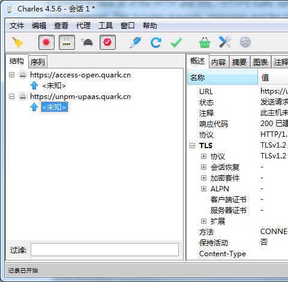Expand the 扩展 row
The height and width of the screenshot is (282, 288).
coord(203,221)
